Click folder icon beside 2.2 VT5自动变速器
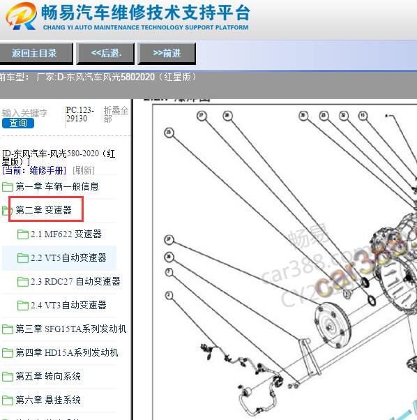Image resolution: width=417 pixels, height=420 pixels. (x=23, y=258)
